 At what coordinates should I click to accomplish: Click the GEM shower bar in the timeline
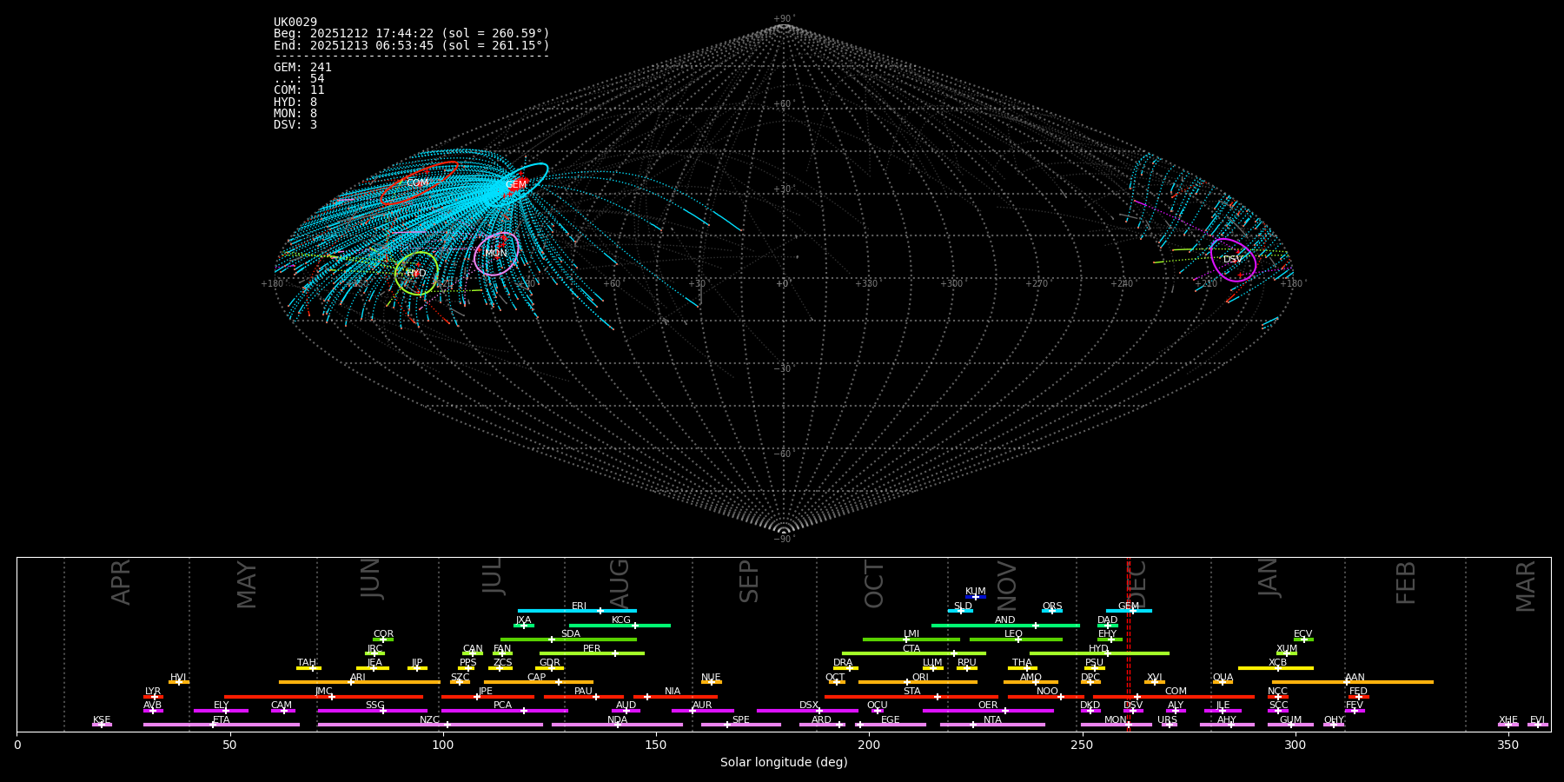tap(1129, 611)
